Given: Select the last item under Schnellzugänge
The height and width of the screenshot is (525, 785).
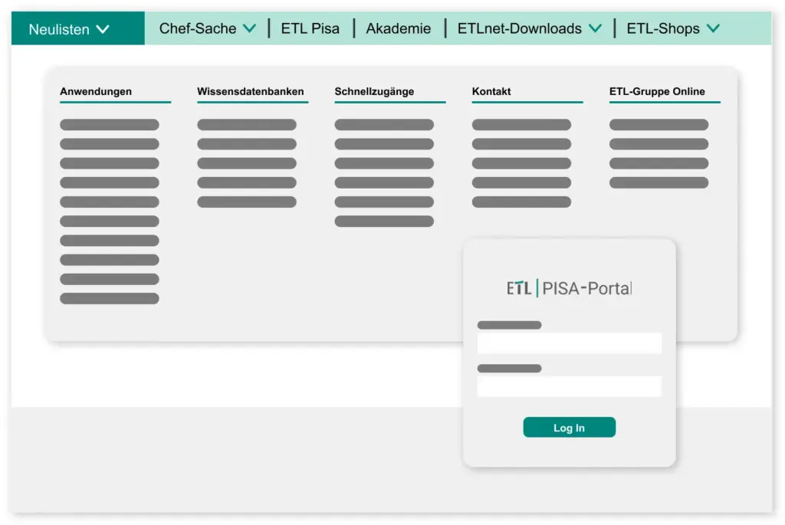Looking at the screenshot, I should (384, 221).
